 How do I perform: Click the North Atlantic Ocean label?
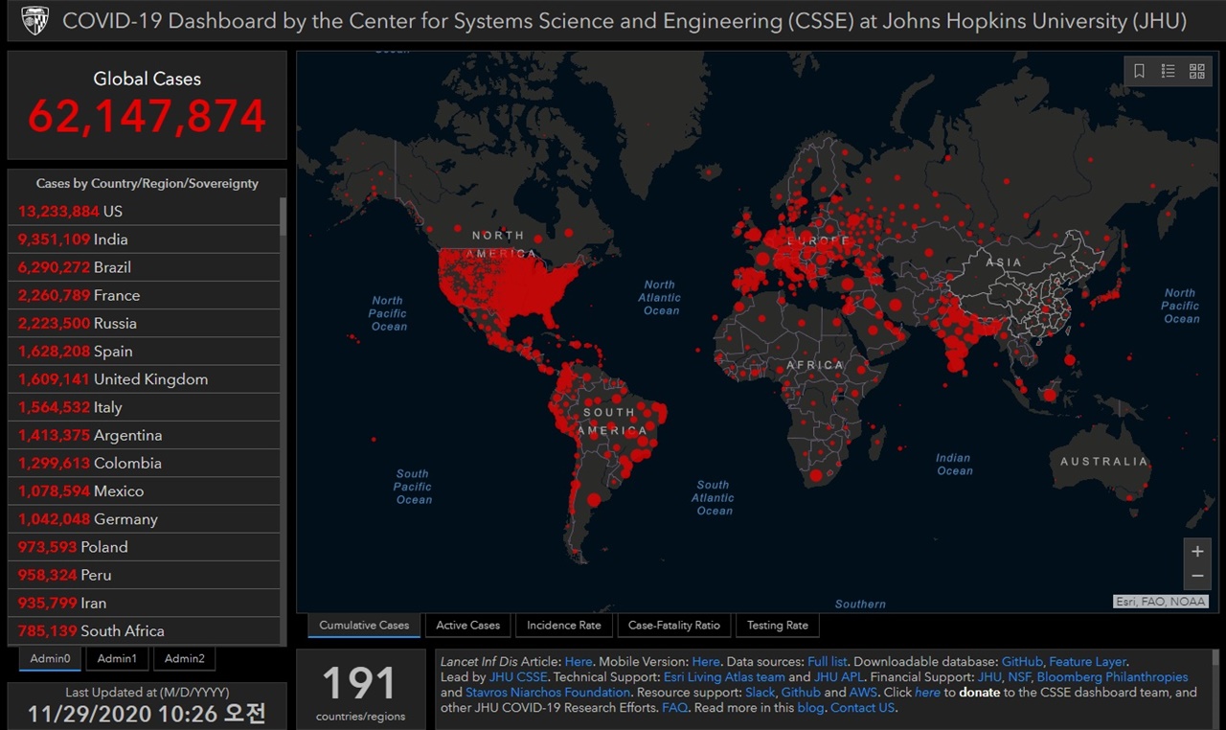659,298
